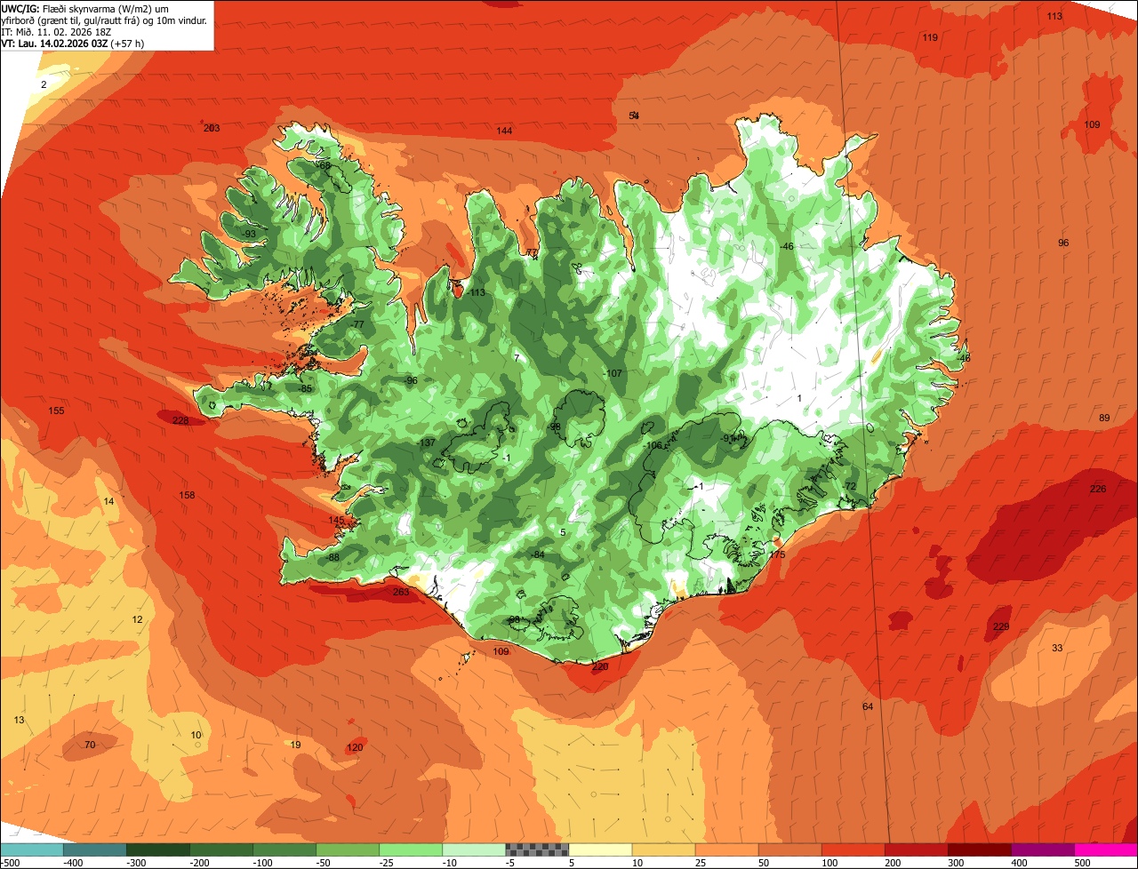Click the '64' value in the south-southeast ocean
Image resolution: width=1138 pixels, height=869 pixels.
tap(868, 707)
